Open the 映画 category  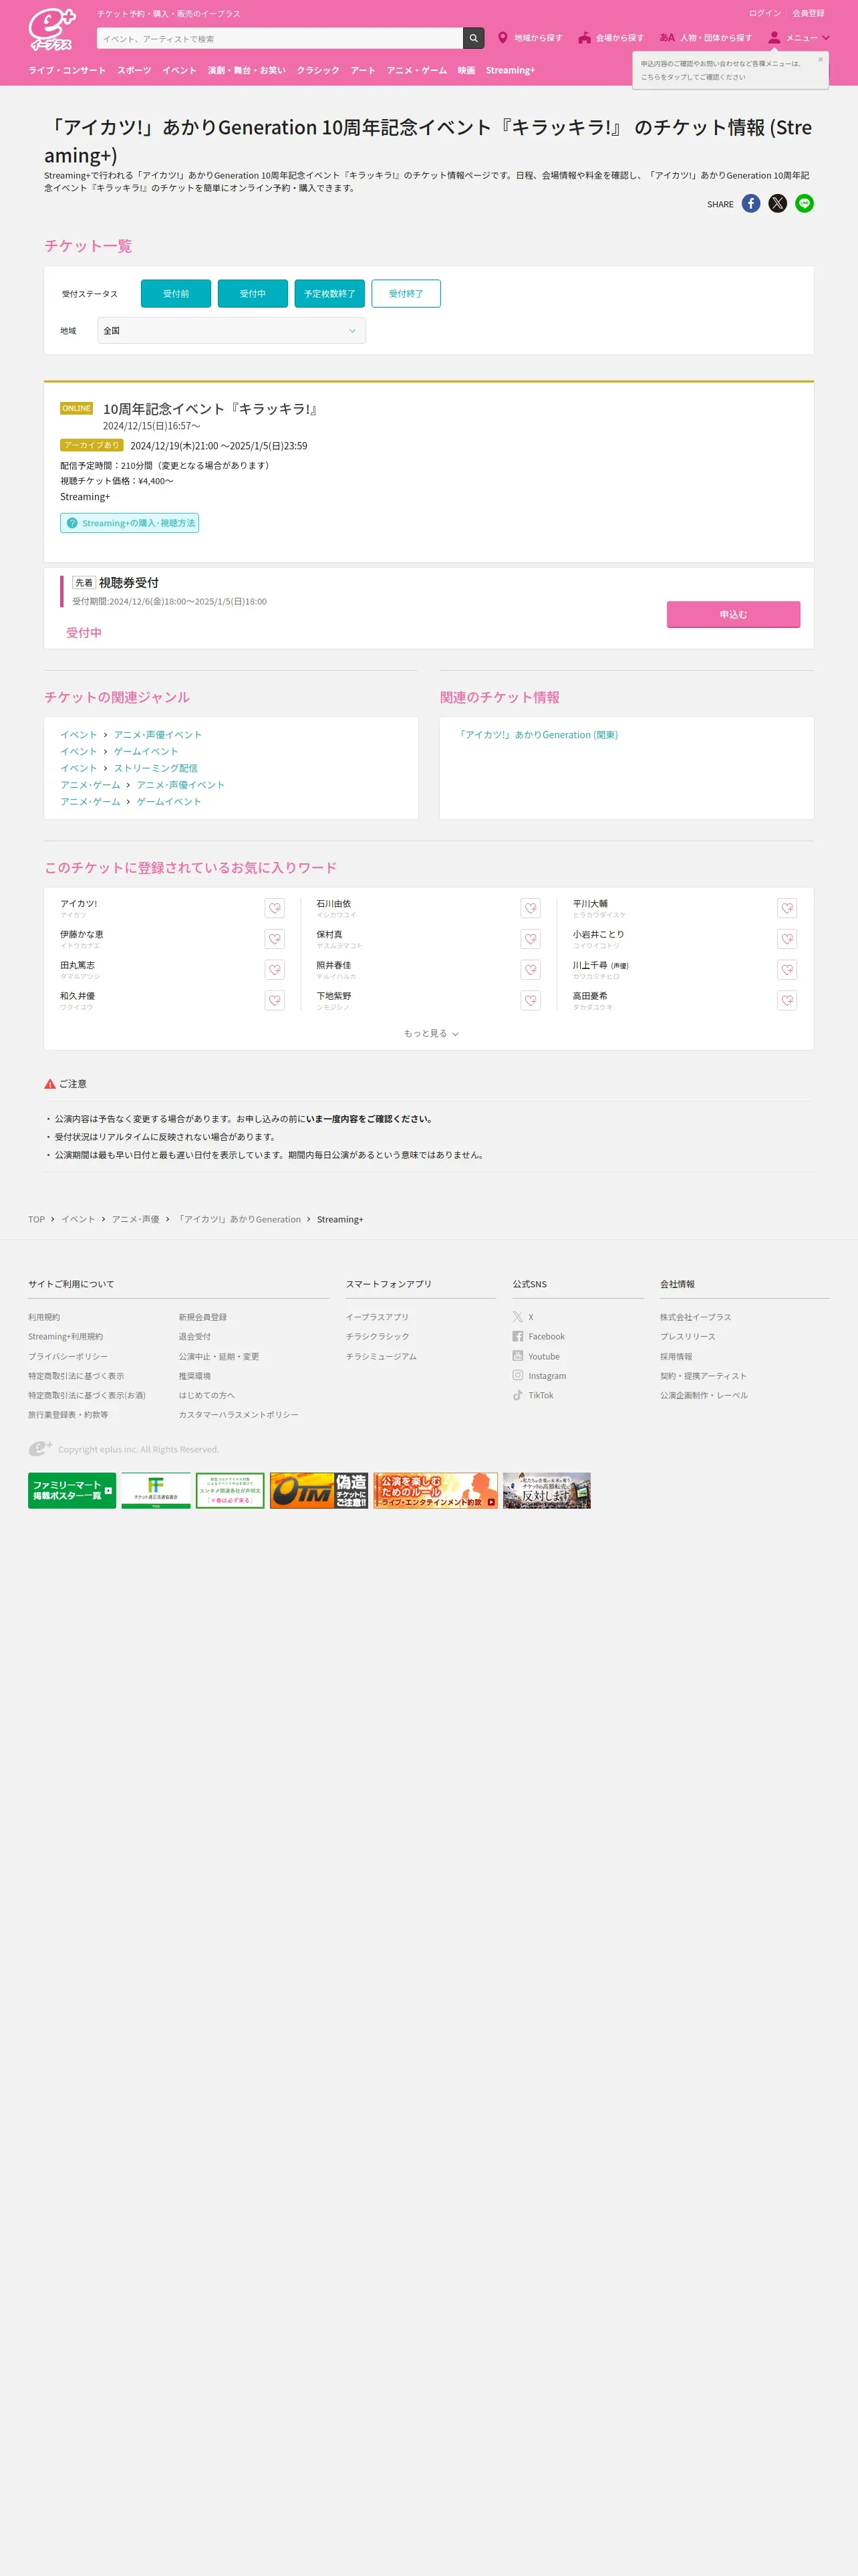466,71
